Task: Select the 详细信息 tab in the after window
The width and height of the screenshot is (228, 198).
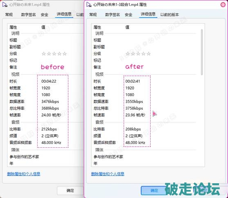Action: pyautogui.click(x=148, y=14)
